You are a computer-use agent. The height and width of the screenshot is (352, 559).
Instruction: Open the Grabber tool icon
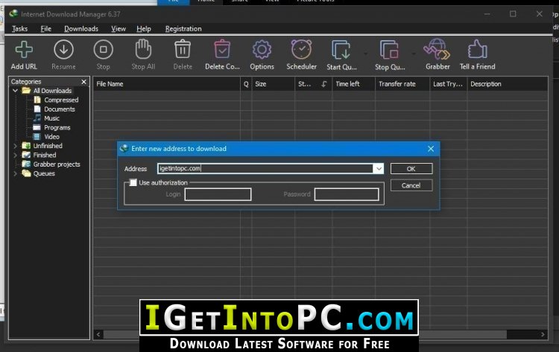click(x=437, y=49)
